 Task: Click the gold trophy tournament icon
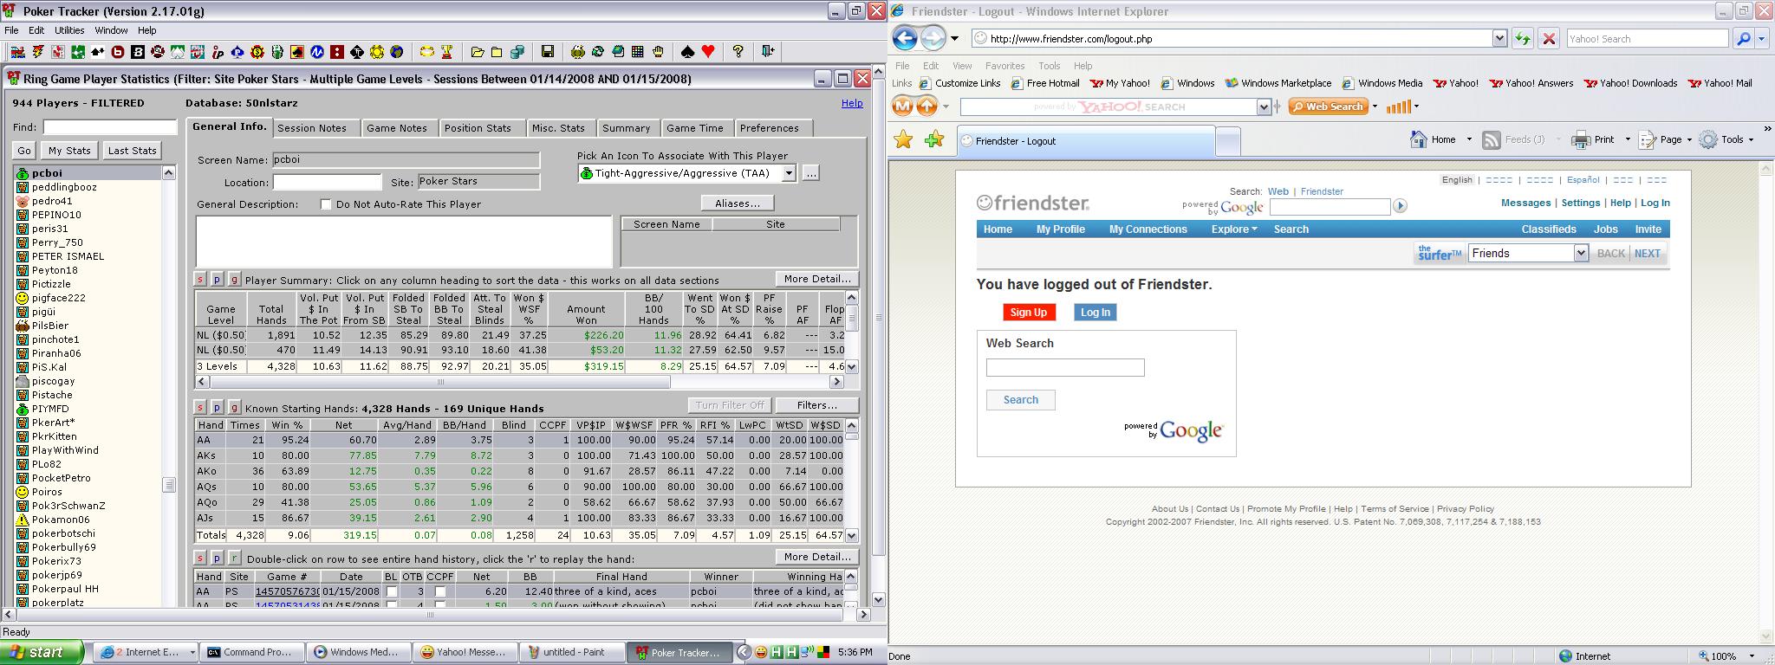[x=447, y=52]
